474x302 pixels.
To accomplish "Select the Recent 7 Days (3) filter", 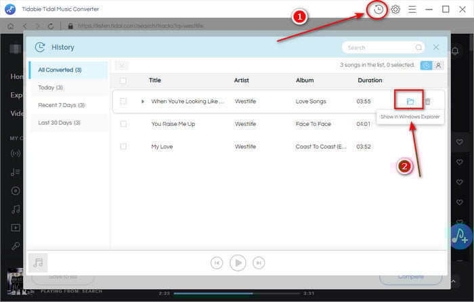I will pyautogui.click(x=69, y=105).
